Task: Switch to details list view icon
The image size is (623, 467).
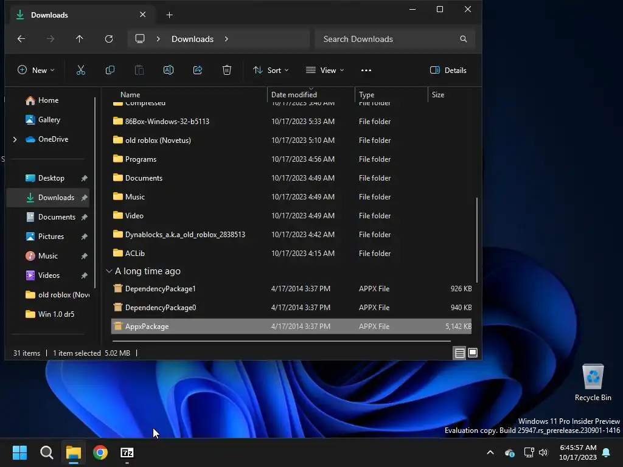Action: (x=460, y=353)
